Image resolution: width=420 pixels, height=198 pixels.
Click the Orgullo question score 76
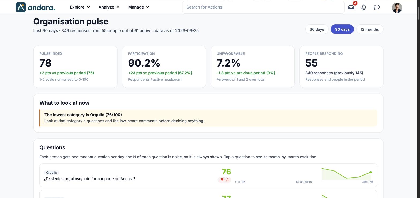(226, 172)
